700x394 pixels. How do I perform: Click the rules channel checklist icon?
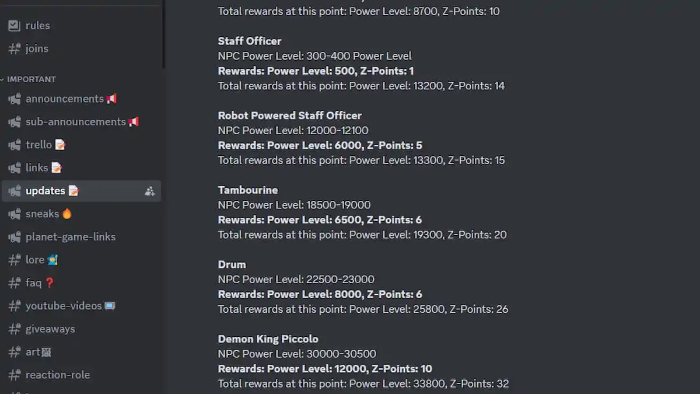click(14, 26)
